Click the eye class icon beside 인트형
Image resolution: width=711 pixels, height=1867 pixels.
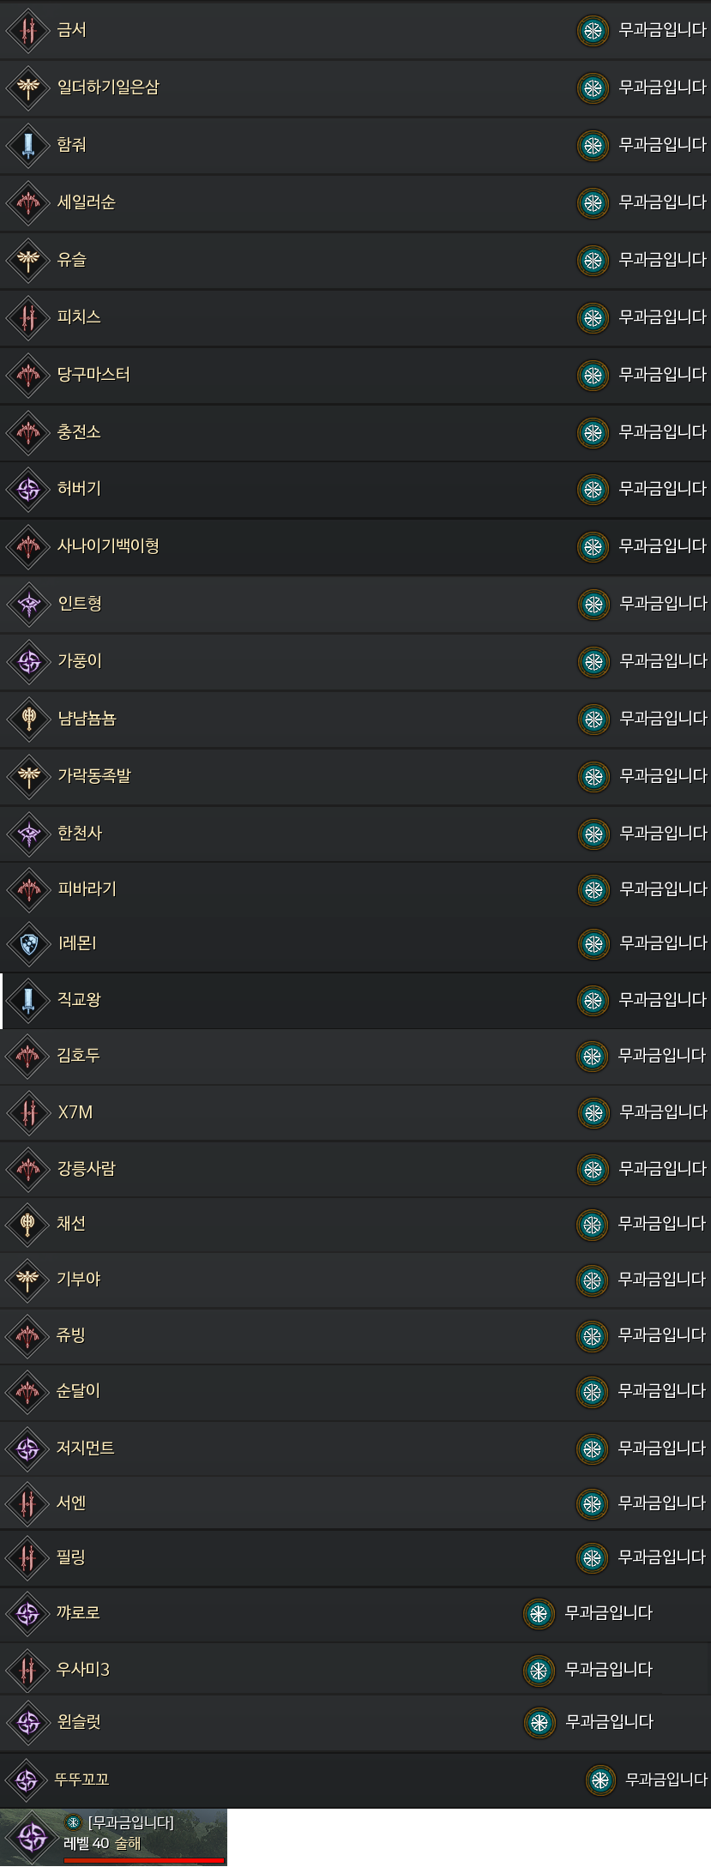click(x=28, y=604)
